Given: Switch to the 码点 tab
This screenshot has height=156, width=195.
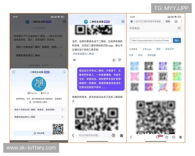Looking at the screenshot, I should pyautogui.click(x=140, y=55).
